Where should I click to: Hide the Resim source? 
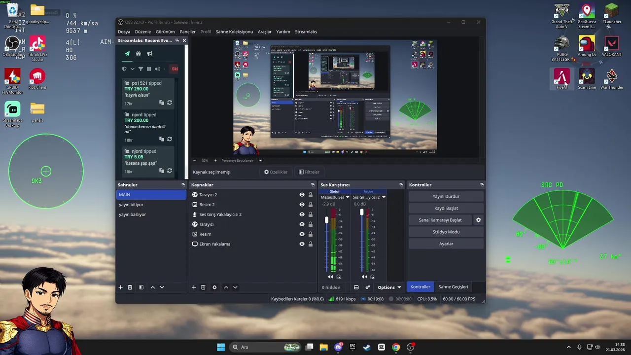pyautogui.click(x=302, y=234)
